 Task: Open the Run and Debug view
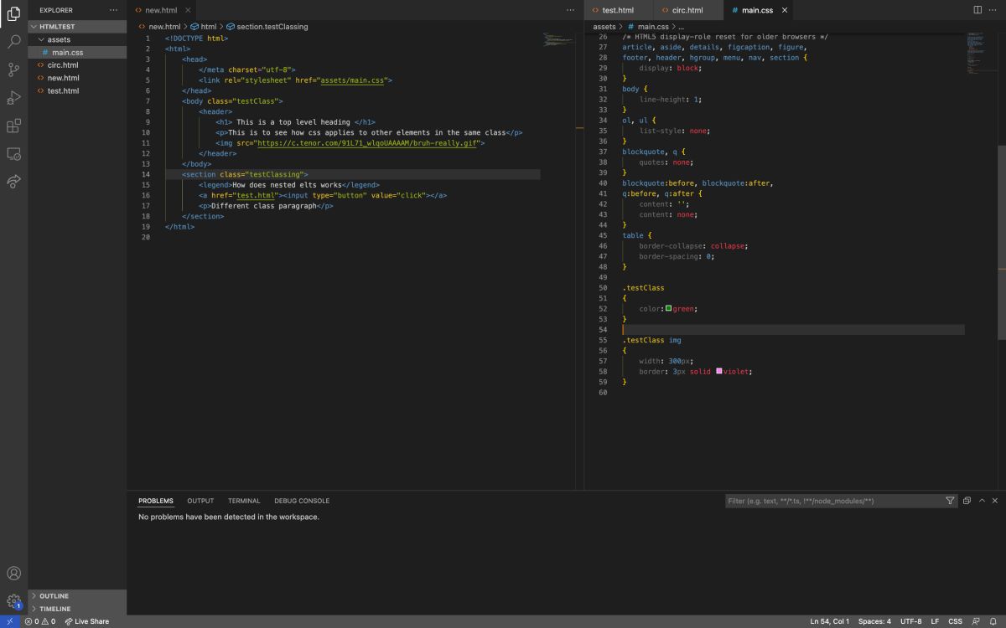(13, 98)
